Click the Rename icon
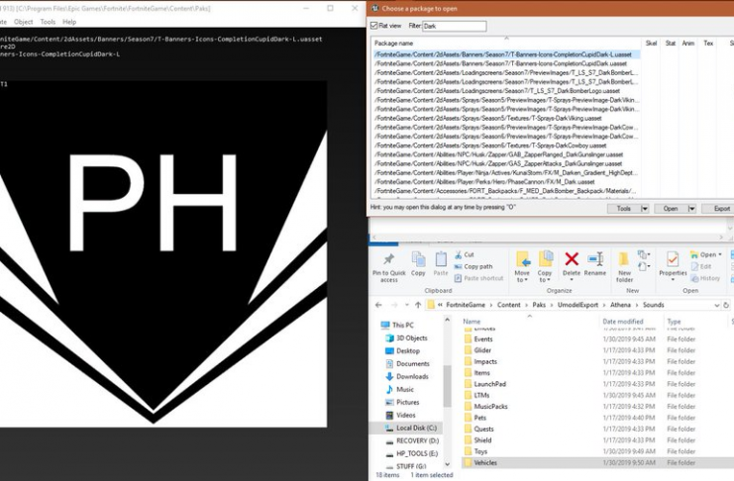The image size is (734, 481). 595,258
